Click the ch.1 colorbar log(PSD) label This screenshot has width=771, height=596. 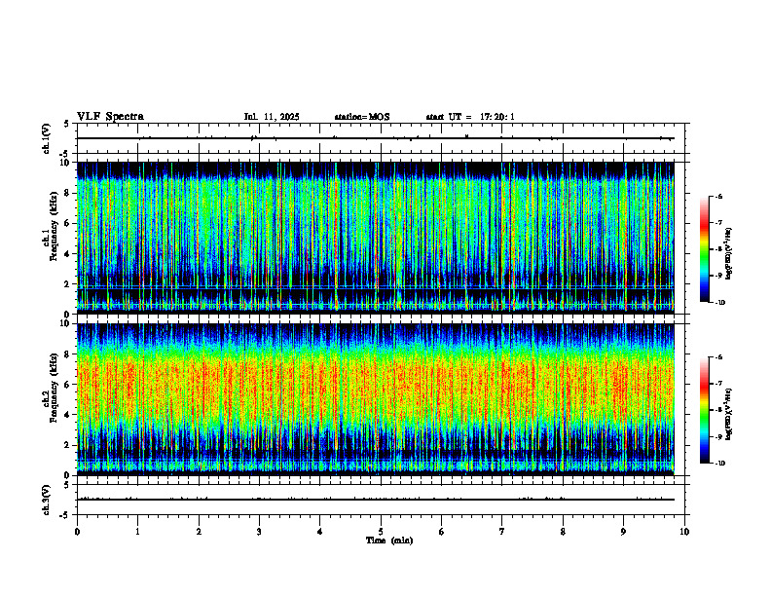(x=729, y=253)
